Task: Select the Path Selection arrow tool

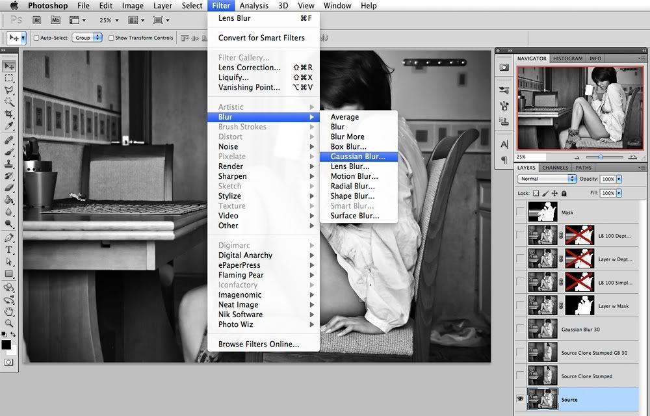Action: [x=8, y=262]
